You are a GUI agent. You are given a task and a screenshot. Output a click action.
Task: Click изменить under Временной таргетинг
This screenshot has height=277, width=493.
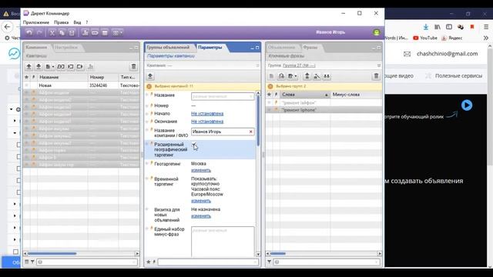(x=201, y=201)
